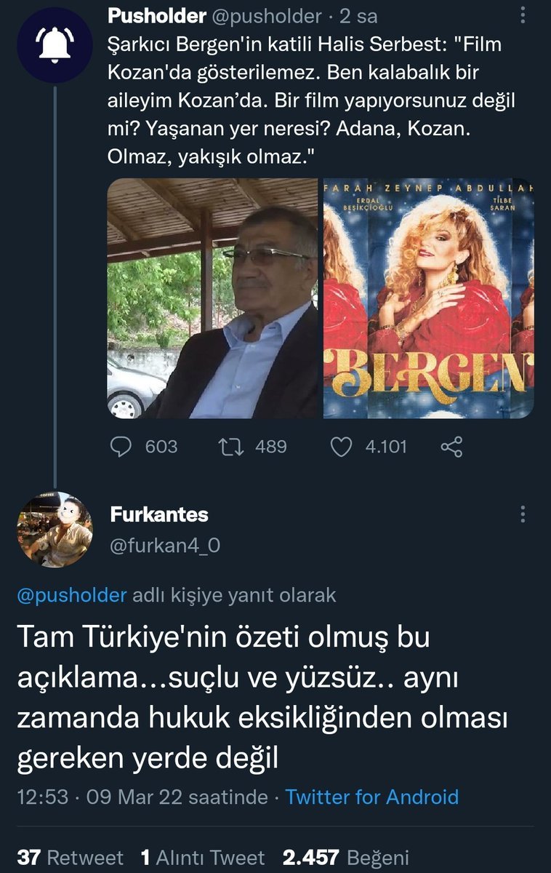The width and height of the screenshot is (551, 873).
Task: Open the Twitter for Android source link
Action: 371,797
